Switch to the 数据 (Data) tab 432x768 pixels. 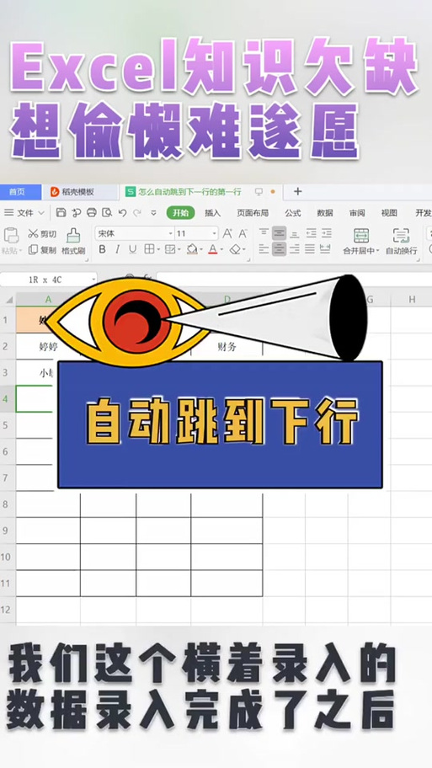pos(325,212)
